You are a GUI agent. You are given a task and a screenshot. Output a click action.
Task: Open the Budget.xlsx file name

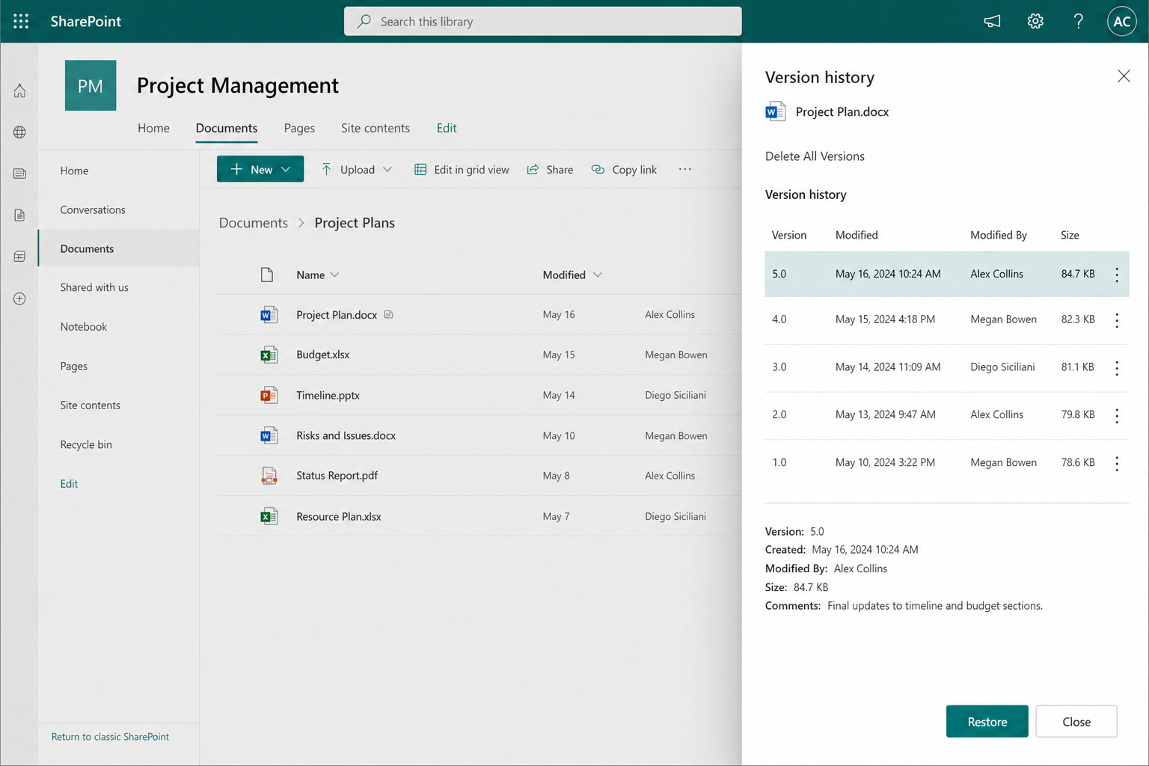click(323, 355)
